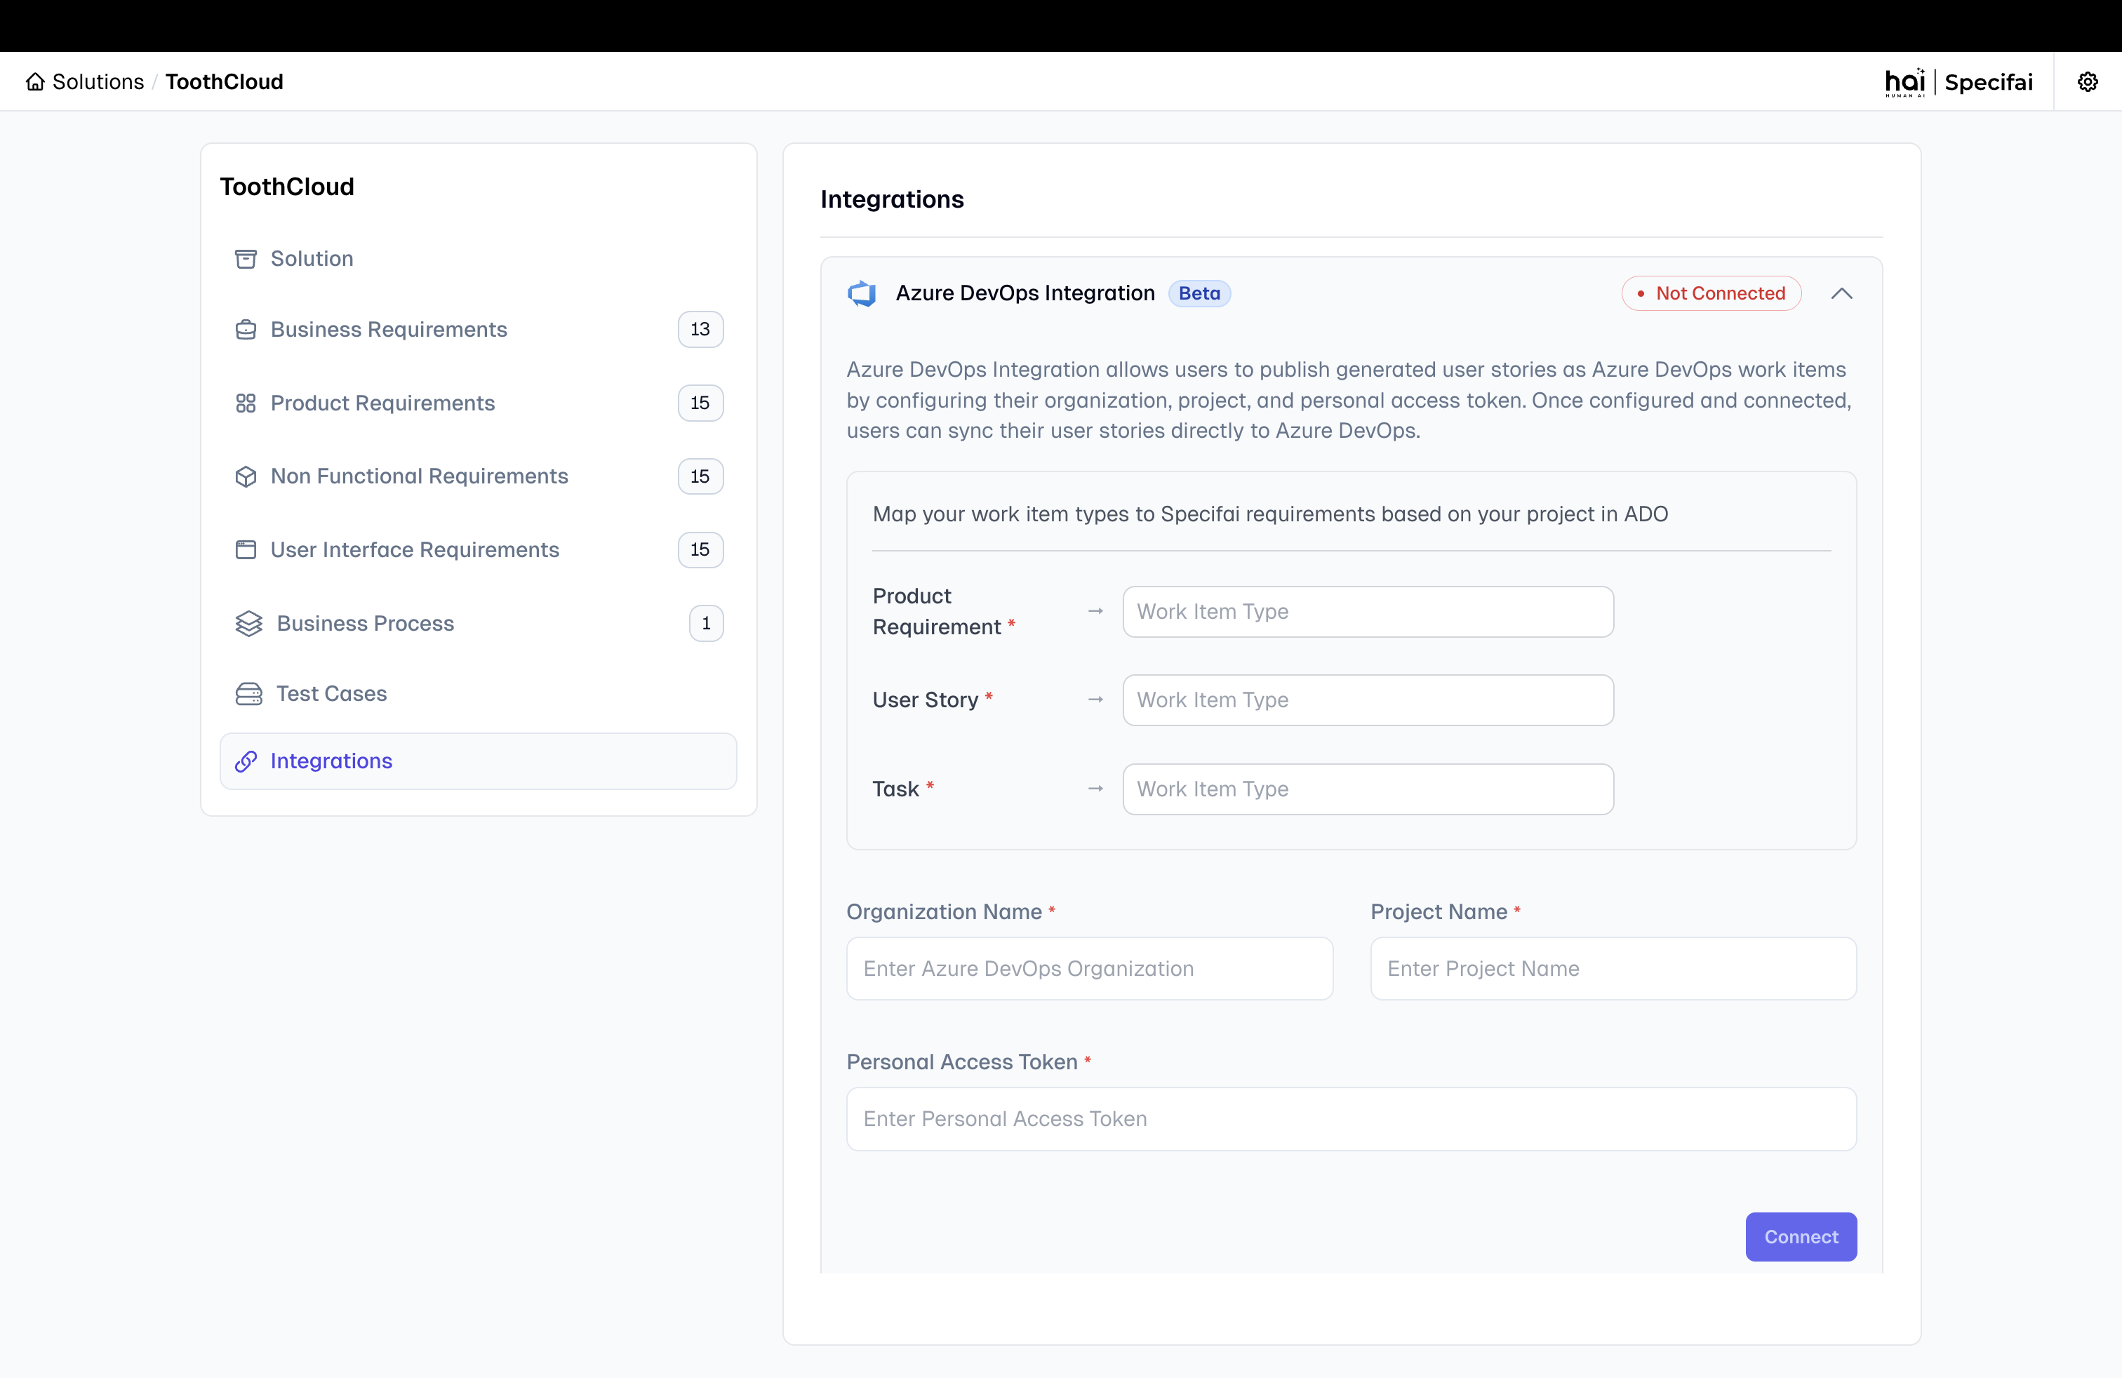Go to Solutions breadcrumb link

98,82
